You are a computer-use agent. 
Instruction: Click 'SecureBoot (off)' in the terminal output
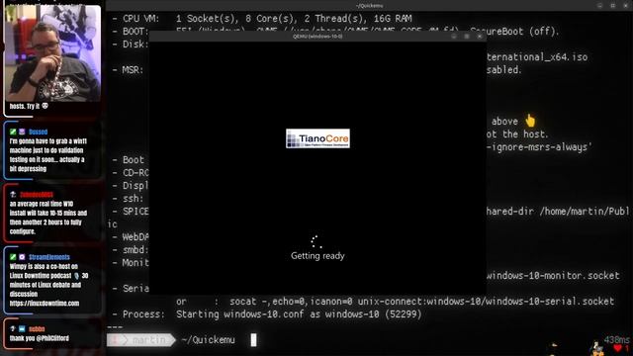[x=514, y=32]
